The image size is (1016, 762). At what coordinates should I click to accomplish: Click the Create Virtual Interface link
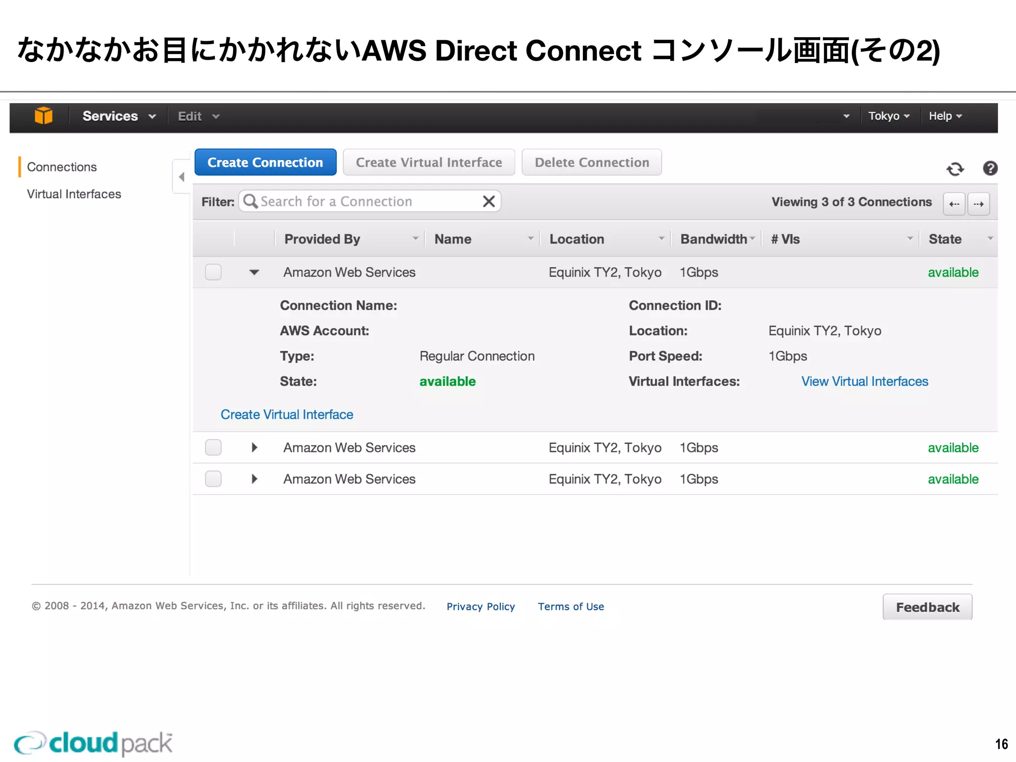287,415
